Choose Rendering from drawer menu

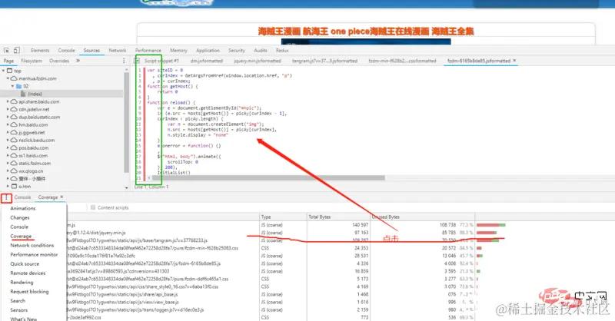[x=22, y=282]
